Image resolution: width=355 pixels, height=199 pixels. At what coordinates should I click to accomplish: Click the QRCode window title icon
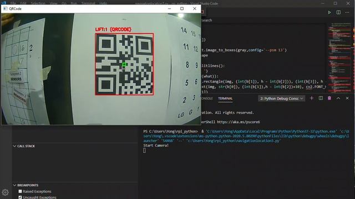click(5, 9)
